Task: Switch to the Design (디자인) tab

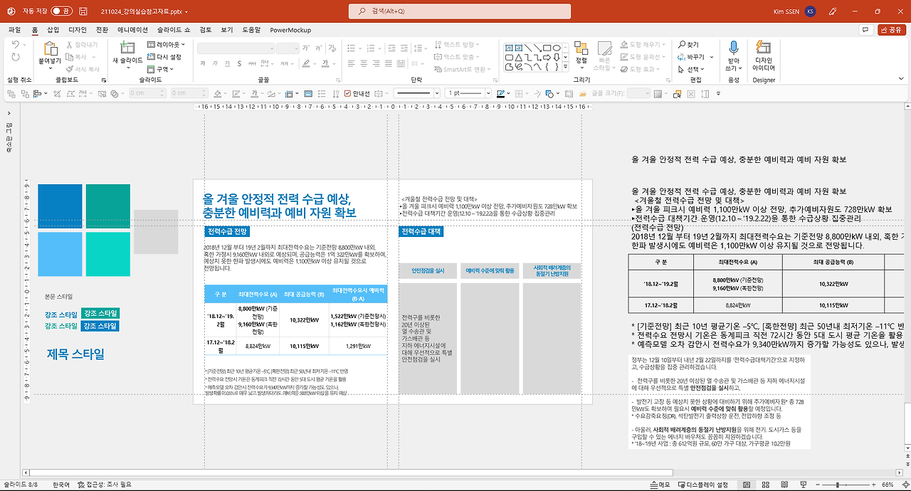Action: [78, 30]
